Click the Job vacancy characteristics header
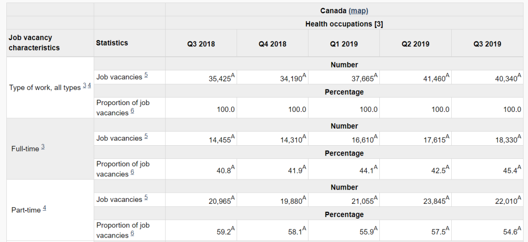Viewport: 528px width, 242px height. coord(34,43)
